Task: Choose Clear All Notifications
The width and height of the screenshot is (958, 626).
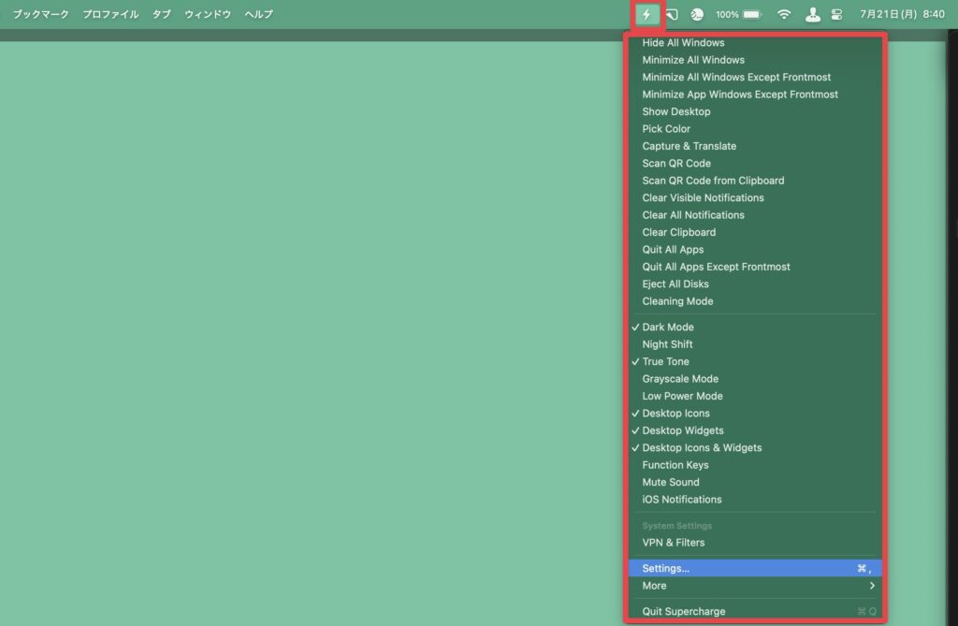Action: (x=755, y=215)
